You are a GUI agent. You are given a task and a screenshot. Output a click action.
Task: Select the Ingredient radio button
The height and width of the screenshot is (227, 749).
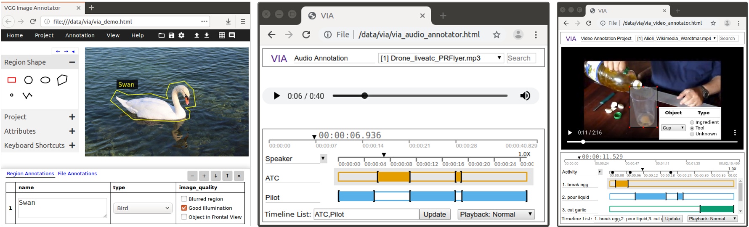pyautogui.click(x=692, y=122)
